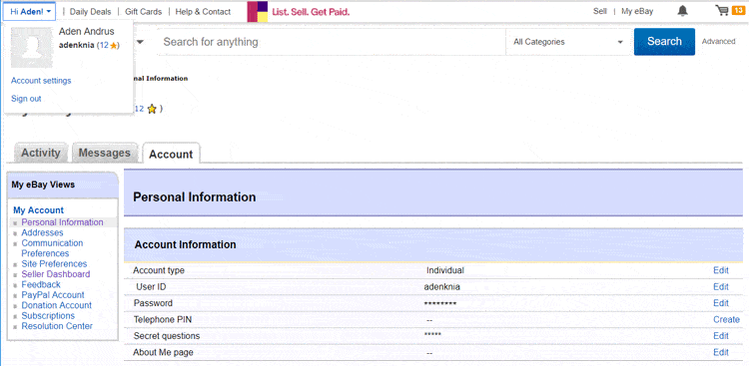Open Help & Contact link
Screen dimensions: 749x366
point(203,11)
